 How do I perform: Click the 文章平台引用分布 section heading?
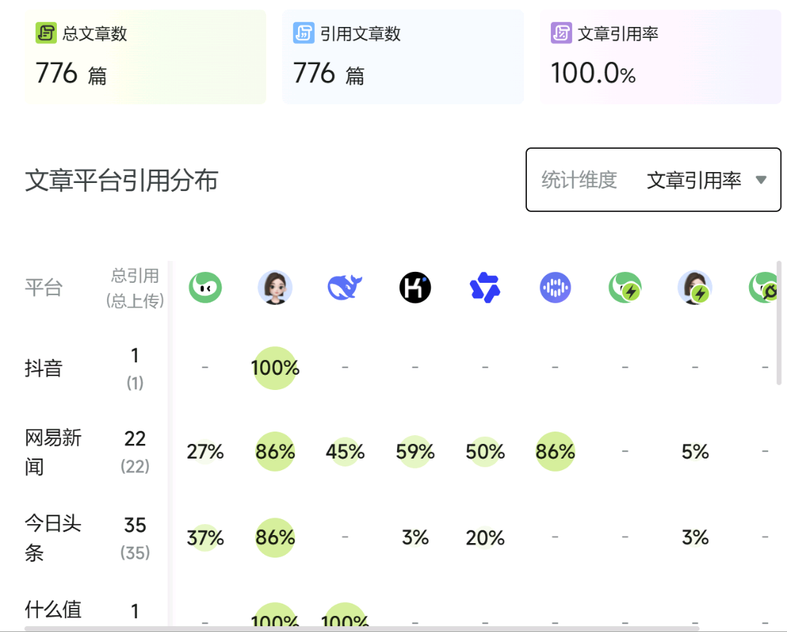coord(122,180)
